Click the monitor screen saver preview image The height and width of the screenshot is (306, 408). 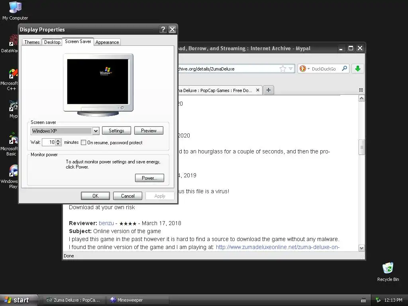(98, 81)
